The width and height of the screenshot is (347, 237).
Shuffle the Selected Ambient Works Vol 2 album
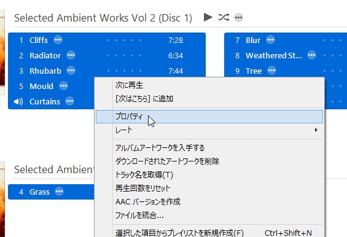coord(224,17)
